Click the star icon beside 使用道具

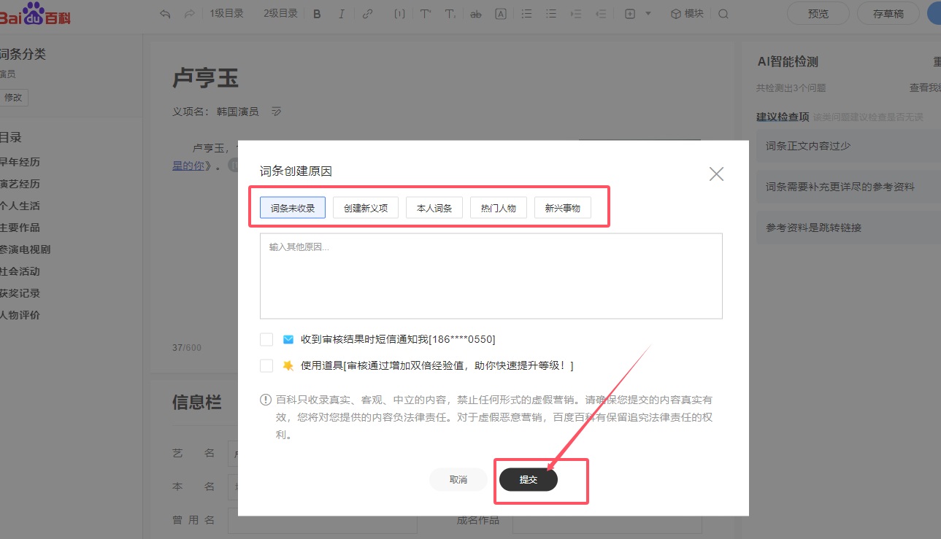coord(288,365)
